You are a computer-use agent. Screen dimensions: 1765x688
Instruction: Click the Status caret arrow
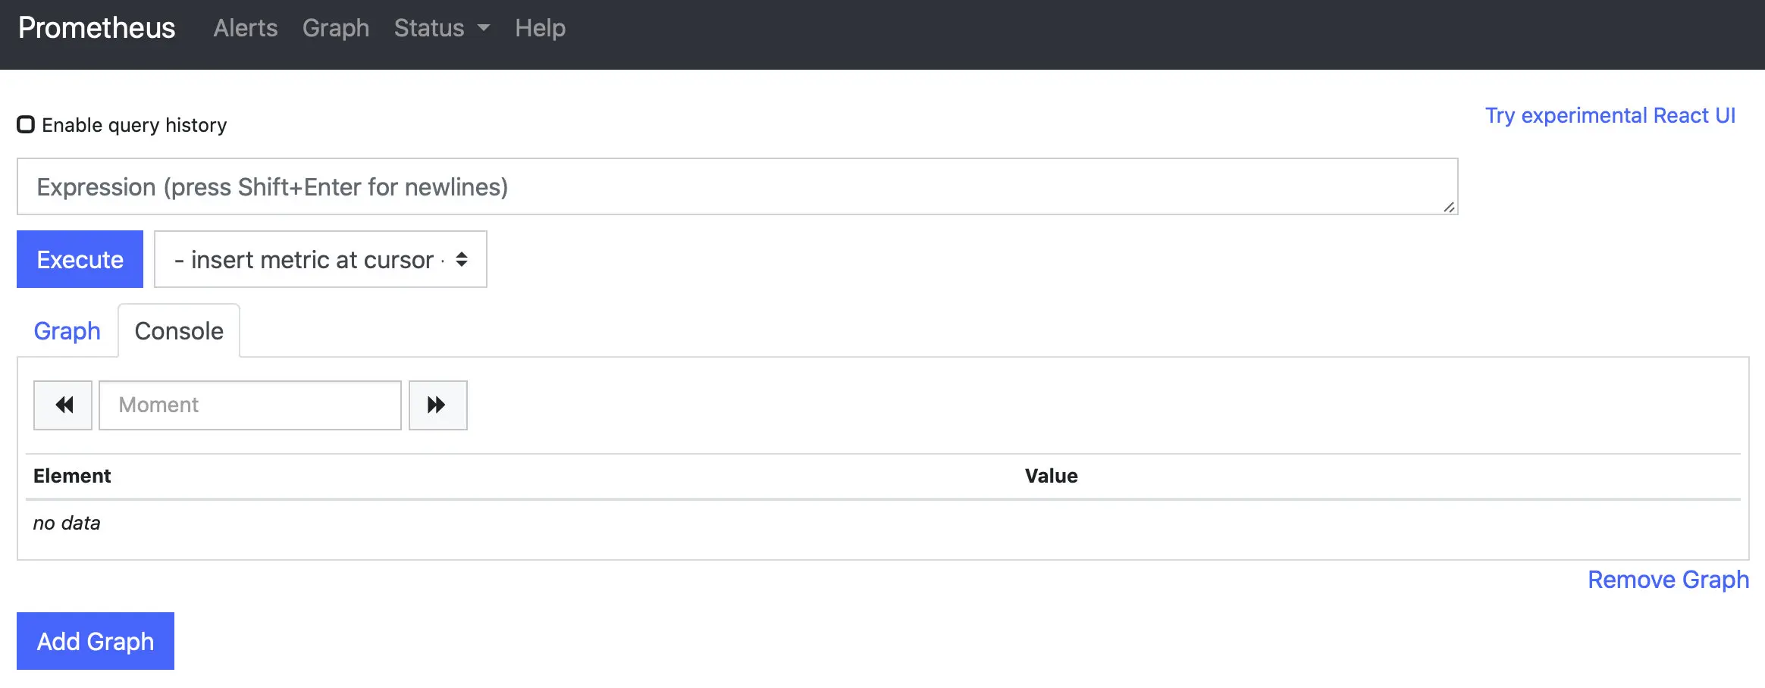point(484,28)
